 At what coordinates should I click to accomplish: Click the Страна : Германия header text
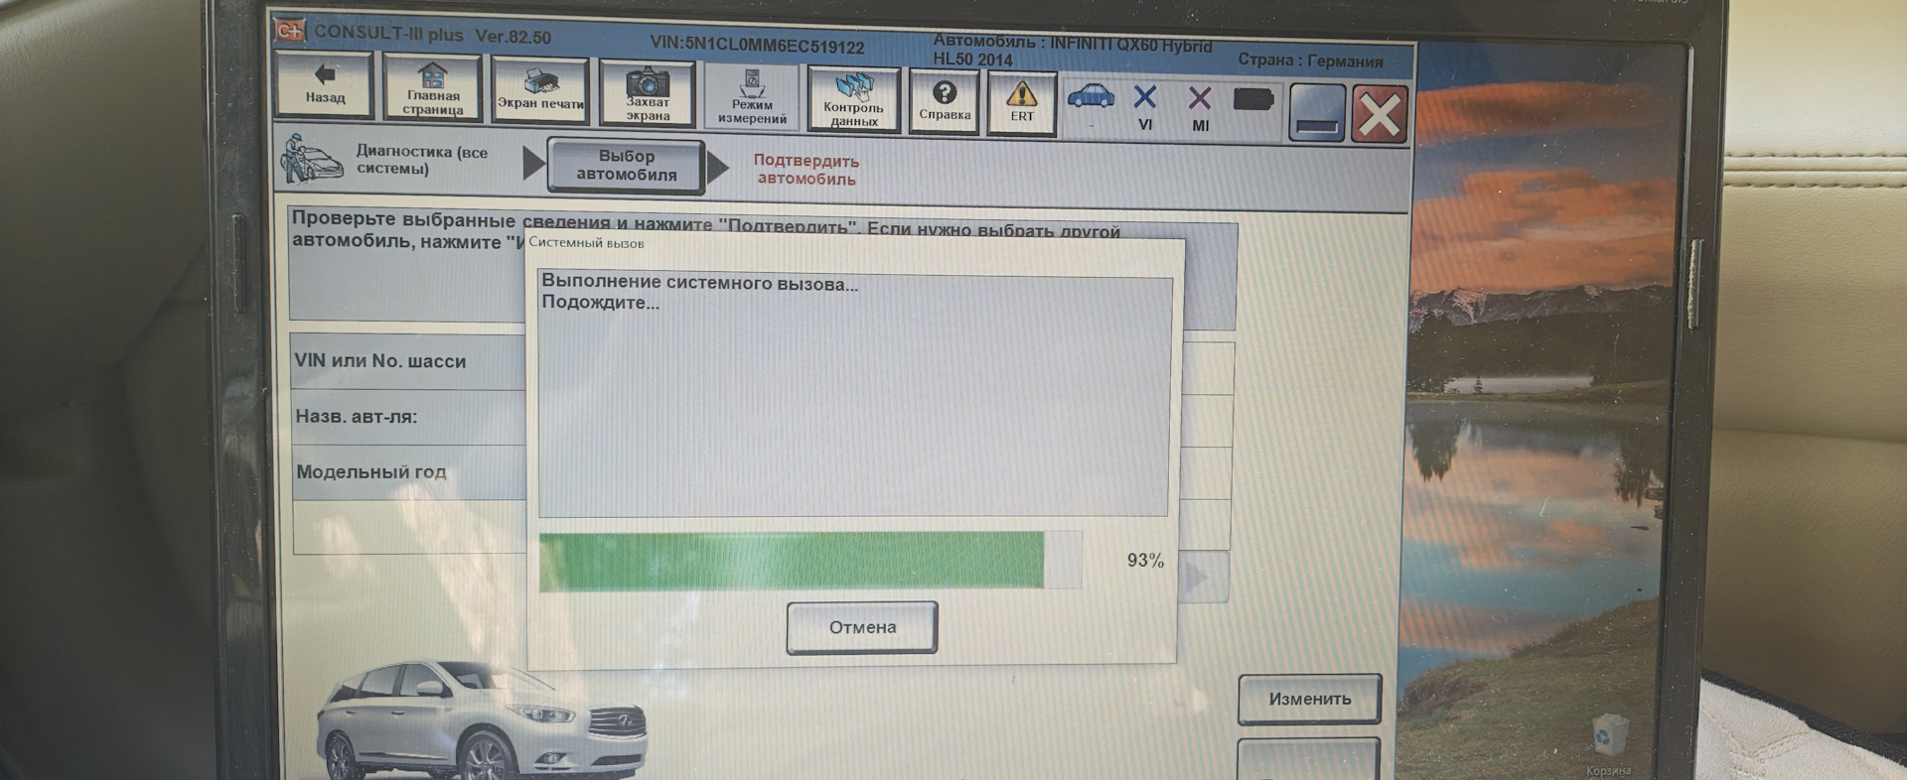pos(1310,61)
